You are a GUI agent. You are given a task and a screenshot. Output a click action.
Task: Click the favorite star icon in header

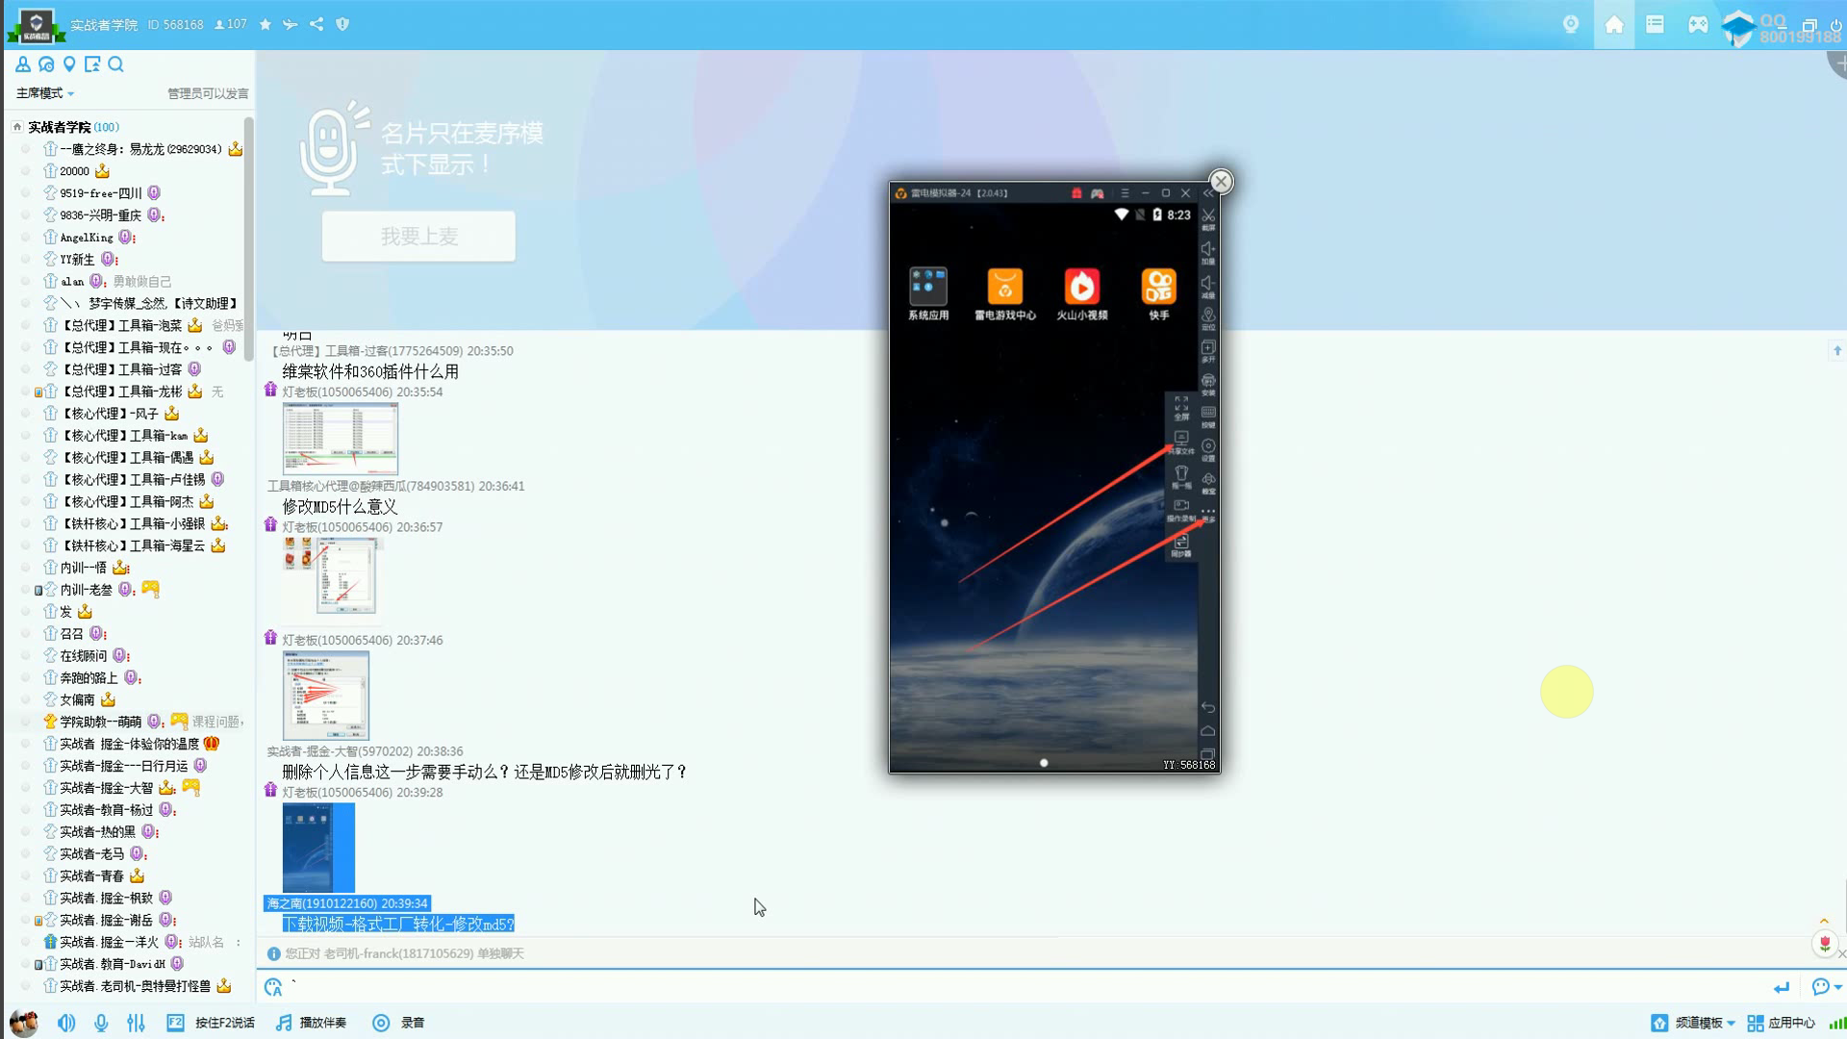point(266,24)
